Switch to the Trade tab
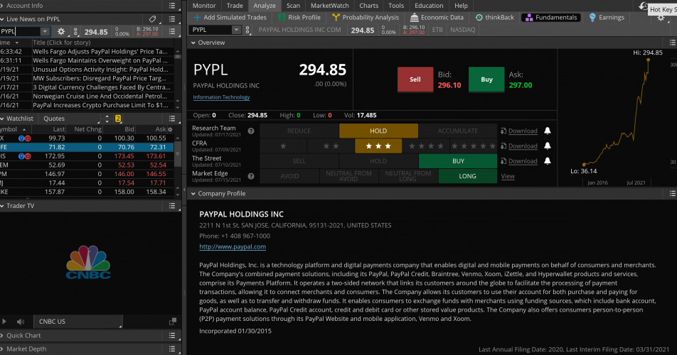677x355 pixels. click(235, 6)
